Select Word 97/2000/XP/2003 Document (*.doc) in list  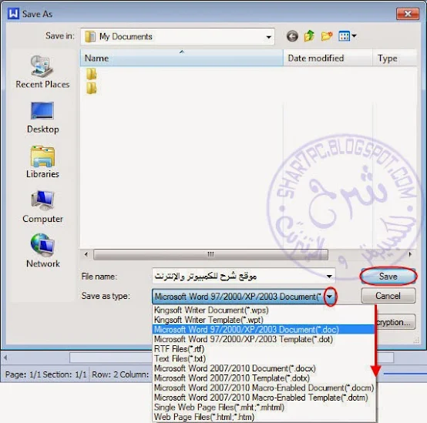click(264, 329)
